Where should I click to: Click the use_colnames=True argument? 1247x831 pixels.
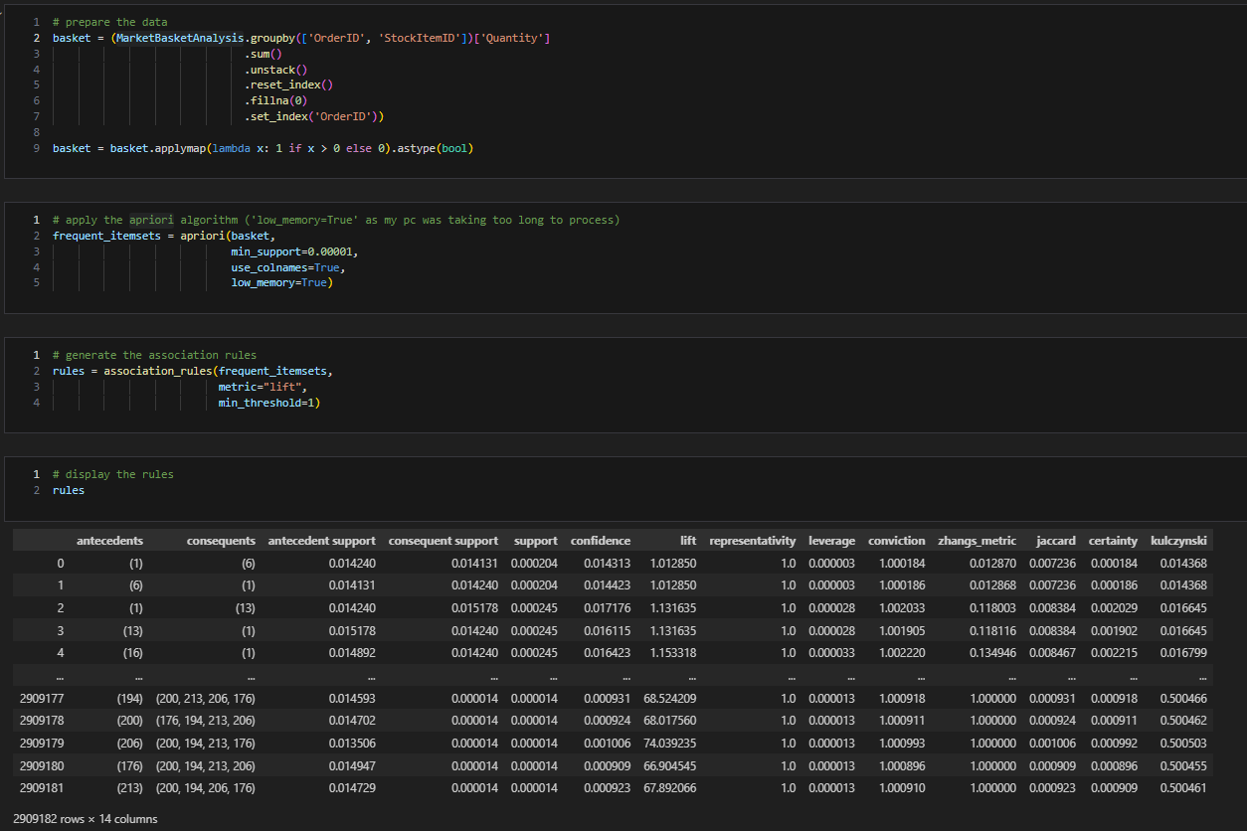tap(288, 267)
